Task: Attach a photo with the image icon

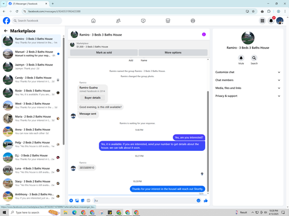Action: 77,200
